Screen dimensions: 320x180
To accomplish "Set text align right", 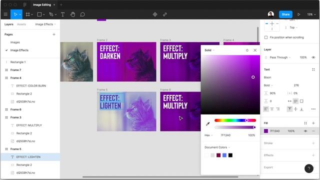I will [278, 109].
